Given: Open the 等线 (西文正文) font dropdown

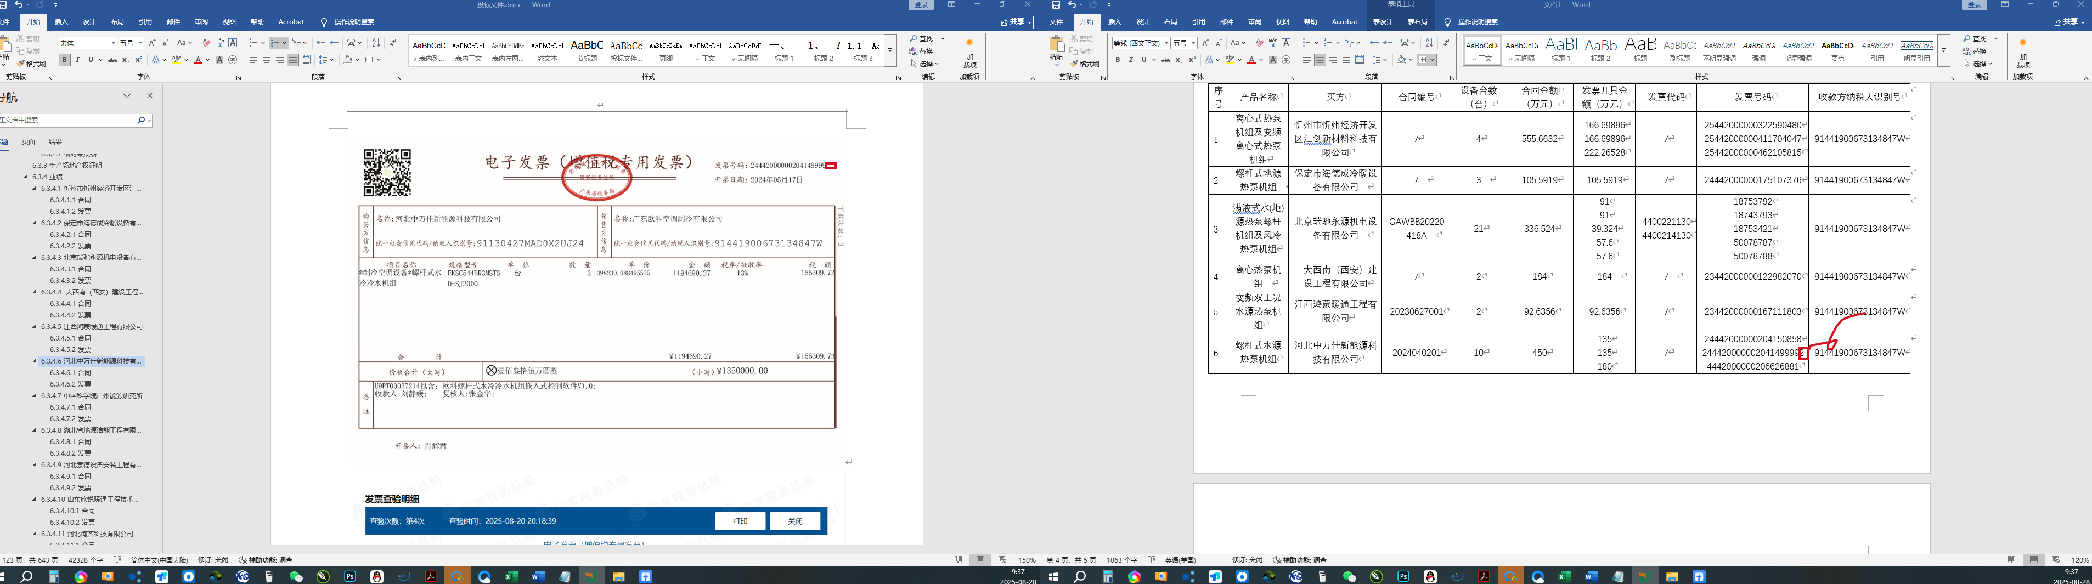Looking at the screenshot, I should point(1166,43).
